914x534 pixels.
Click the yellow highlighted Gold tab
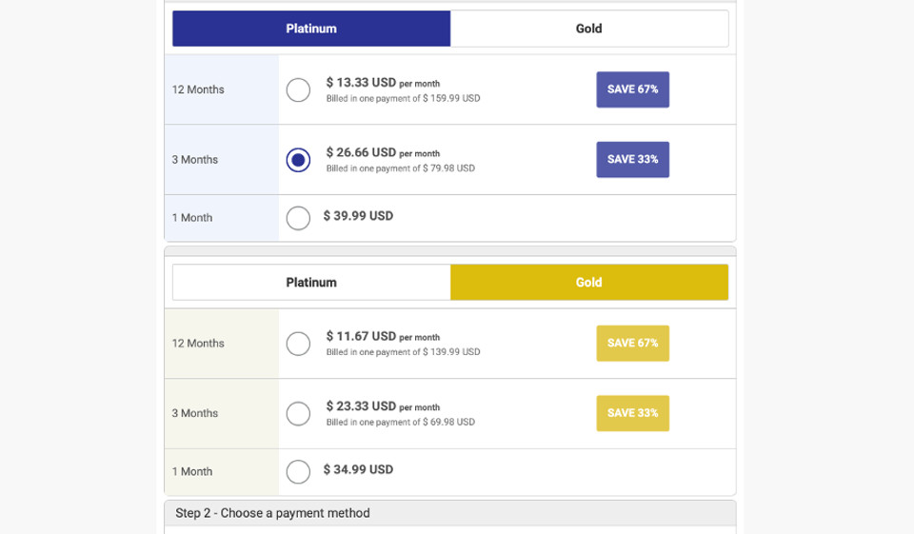(x=588, y=283)
